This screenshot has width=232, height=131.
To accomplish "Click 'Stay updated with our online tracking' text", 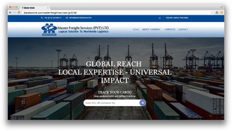I will 115,96.
